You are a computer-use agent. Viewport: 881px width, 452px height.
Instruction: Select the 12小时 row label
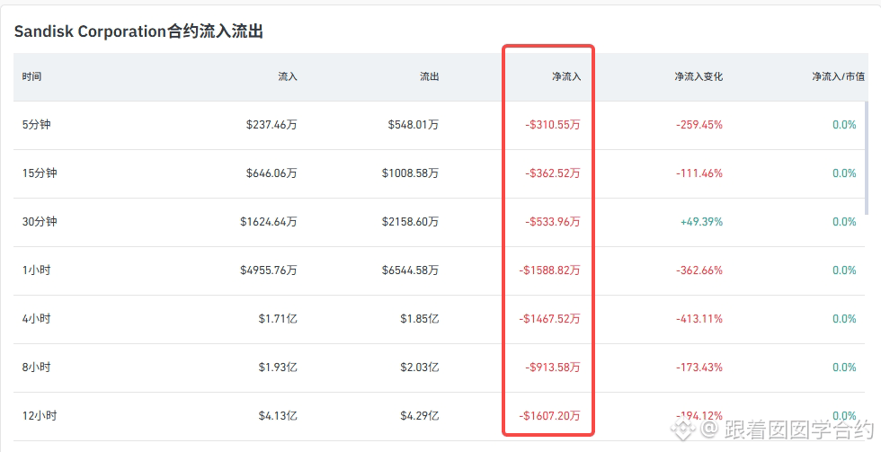[x=40, y=416]
